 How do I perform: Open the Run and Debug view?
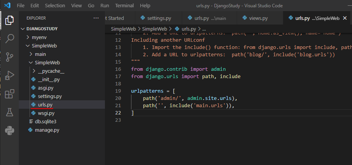pos(10,75)
